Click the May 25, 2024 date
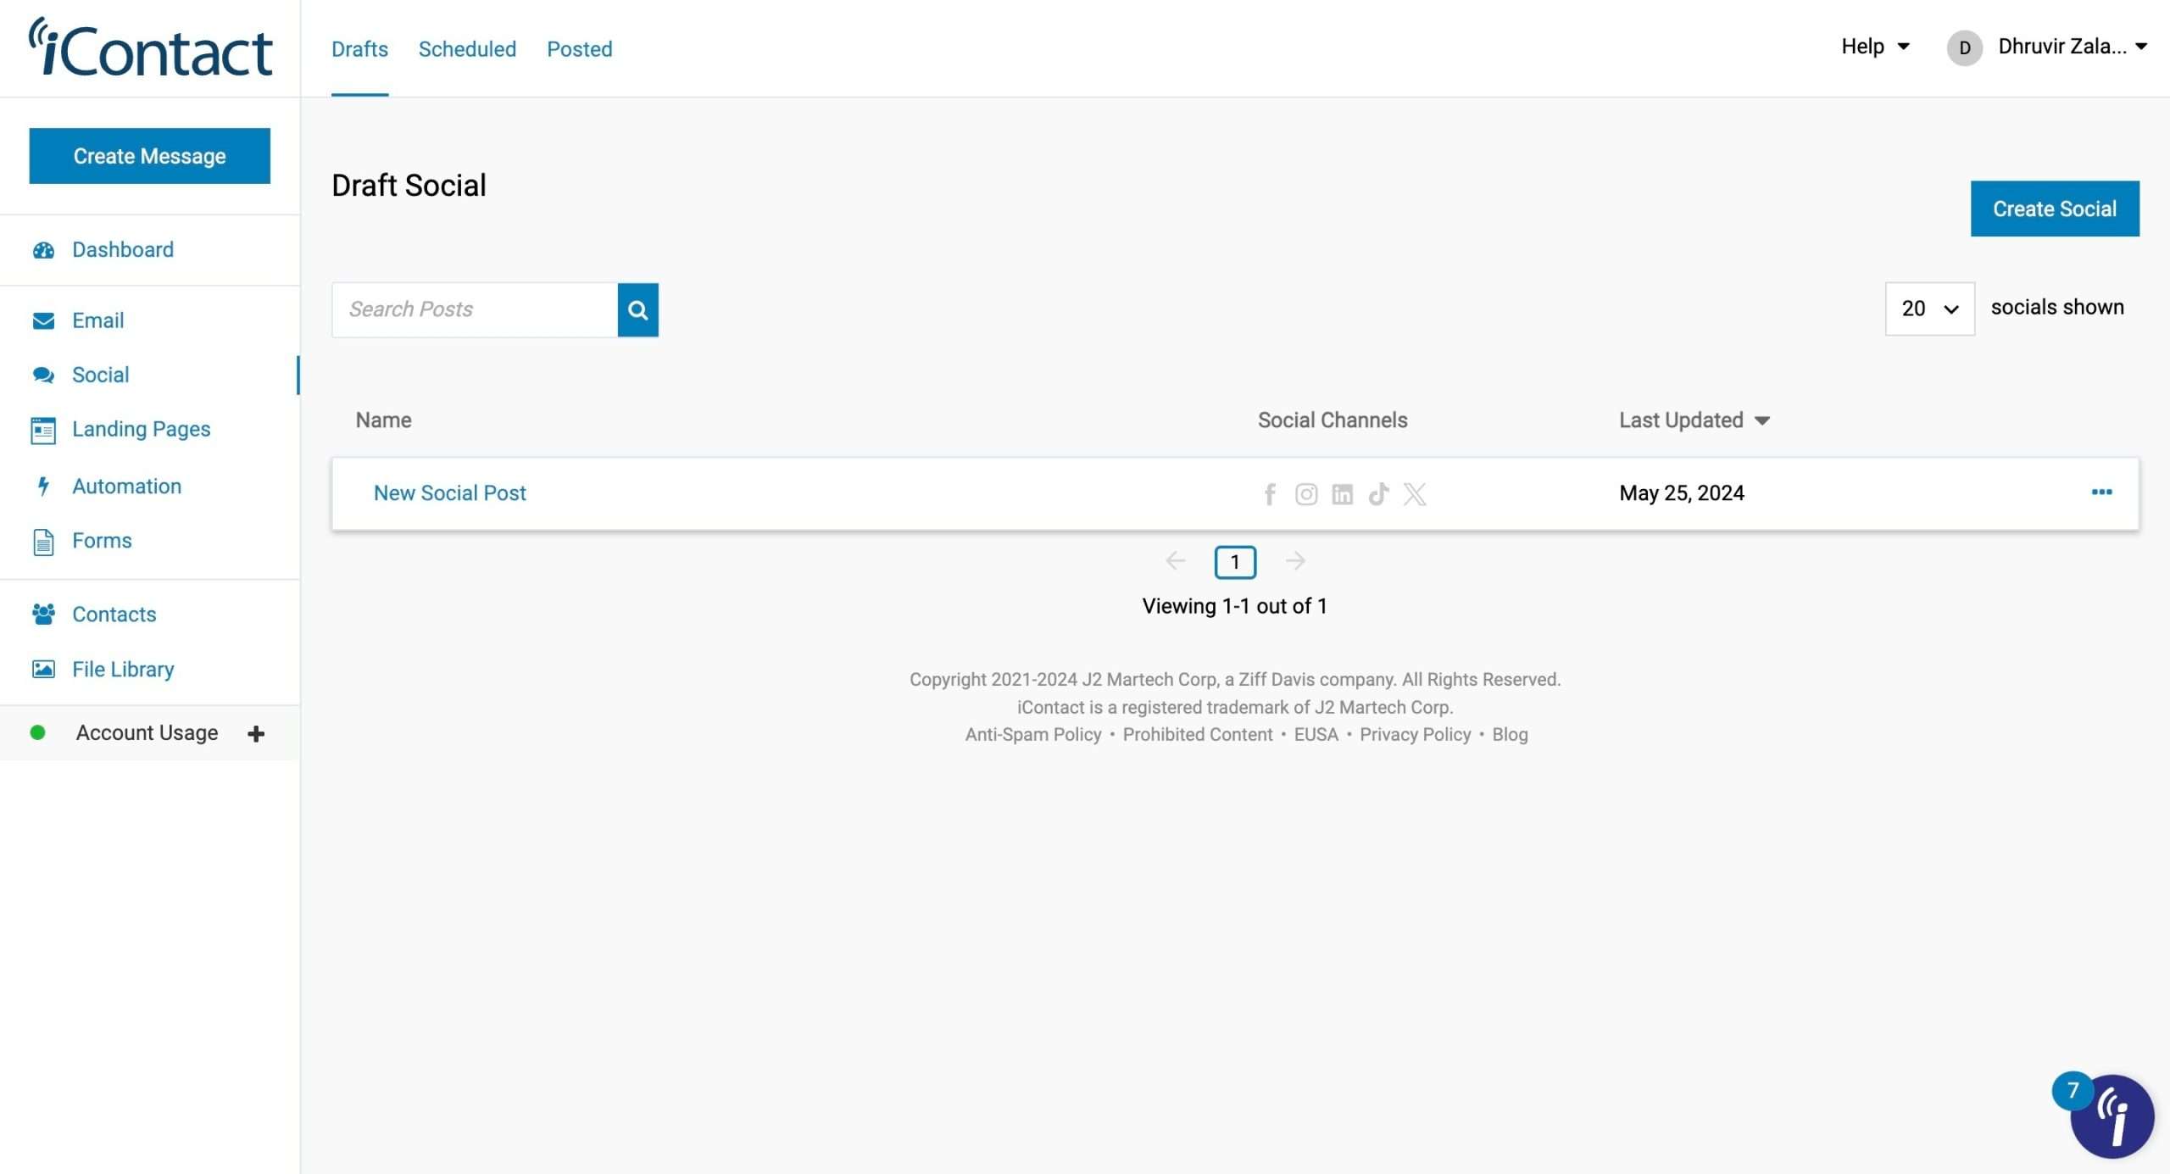The width and height of the screenshot is (2170, 1174). 1682,493
